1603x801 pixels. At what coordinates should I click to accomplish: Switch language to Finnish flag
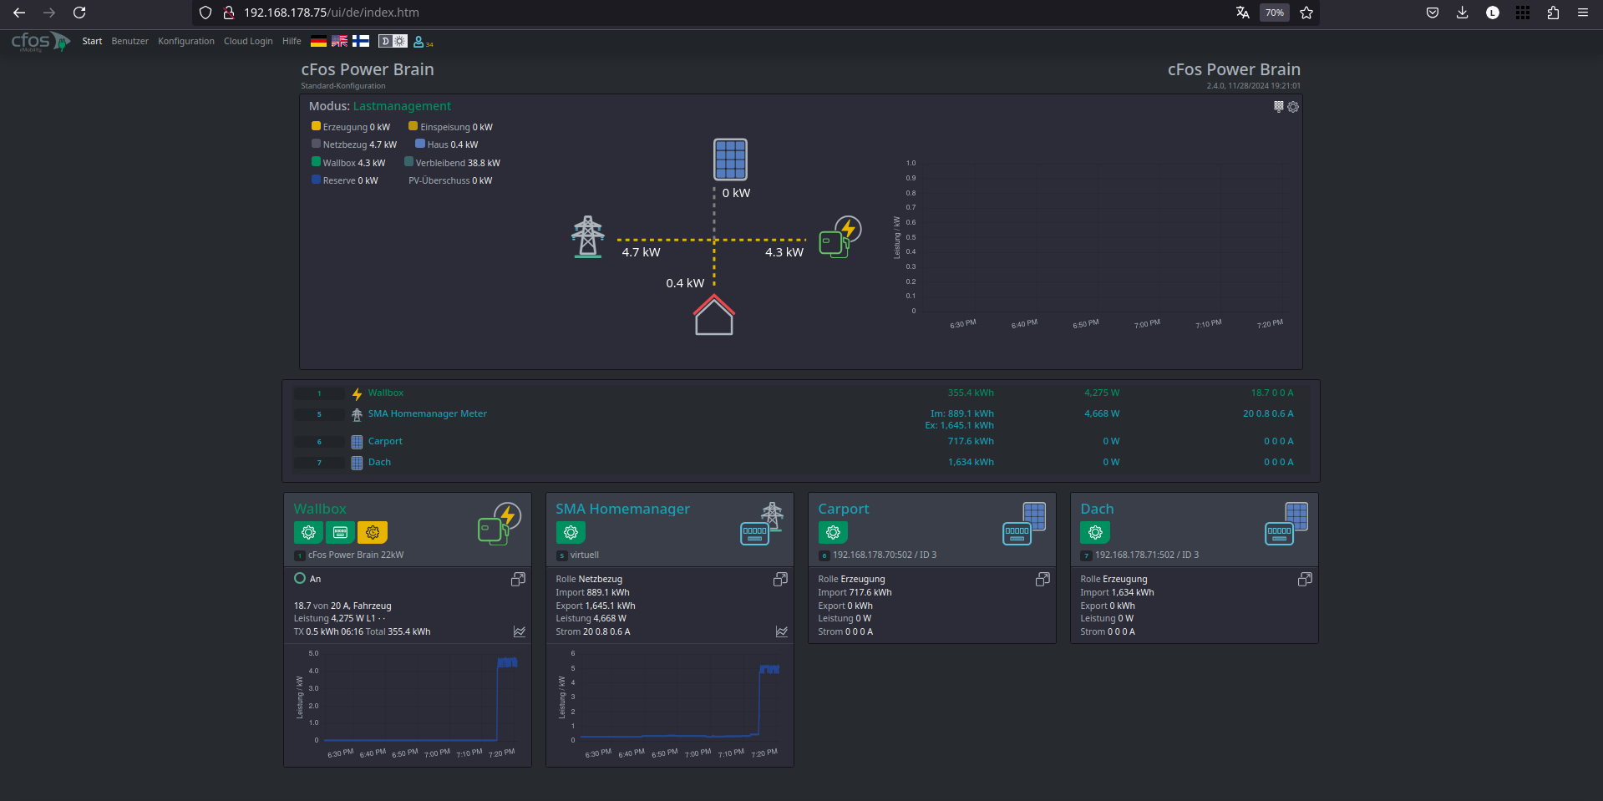(361, 41)
